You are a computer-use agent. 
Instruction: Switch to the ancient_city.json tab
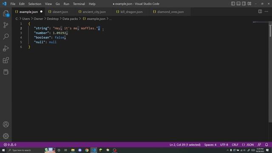click(94, 12)
